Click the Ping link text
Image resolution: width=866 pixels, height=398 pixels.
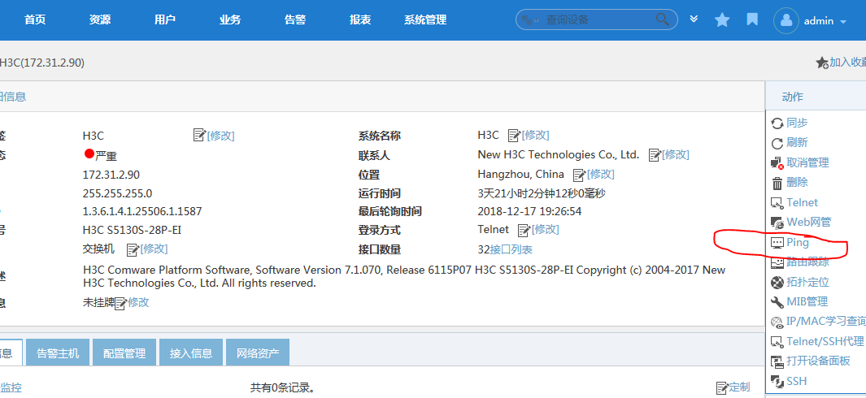tap(798, 242)
